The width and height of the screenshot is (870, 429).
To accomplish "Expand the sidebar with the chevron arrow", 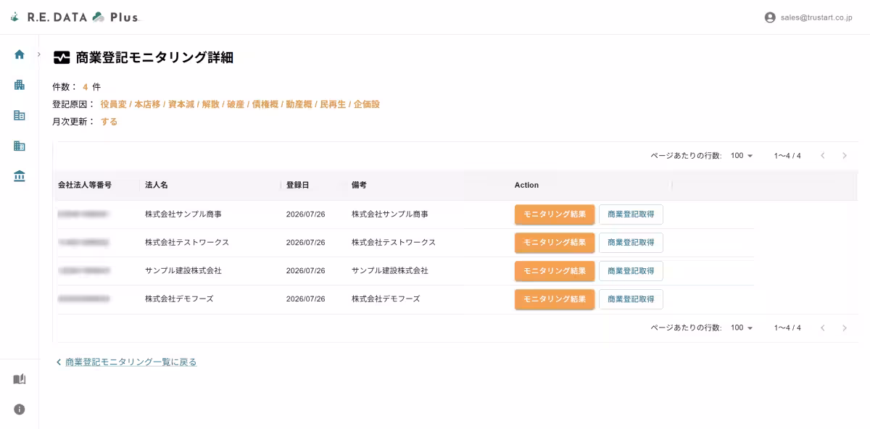I will (38, 54).
